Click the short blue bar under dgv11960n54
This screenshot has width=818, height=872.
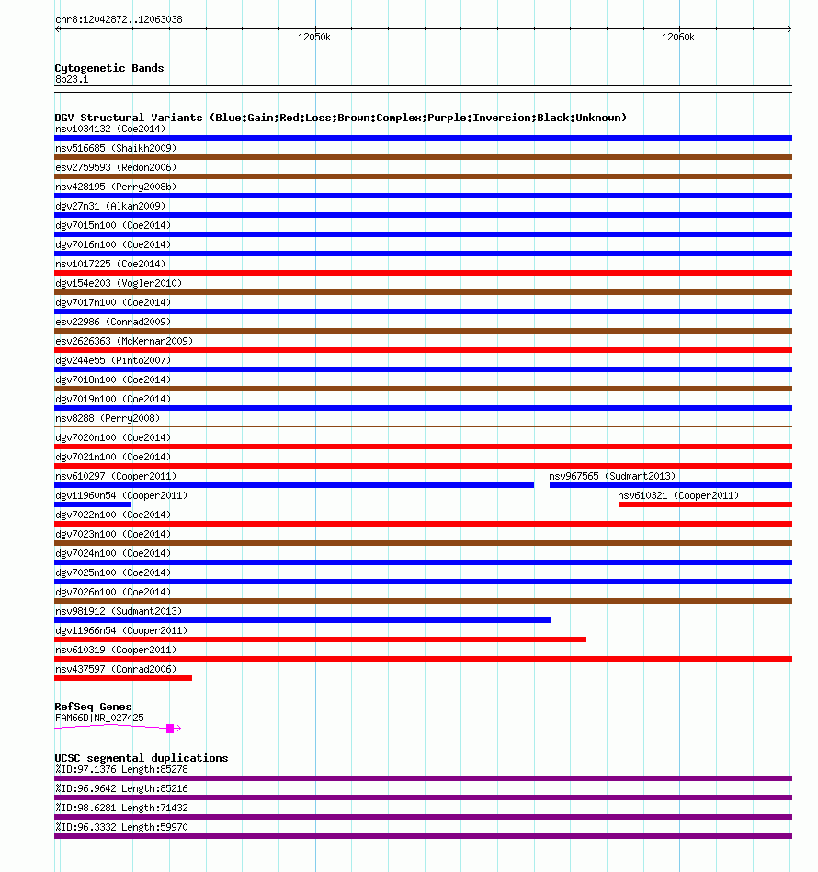pos(93,504)
